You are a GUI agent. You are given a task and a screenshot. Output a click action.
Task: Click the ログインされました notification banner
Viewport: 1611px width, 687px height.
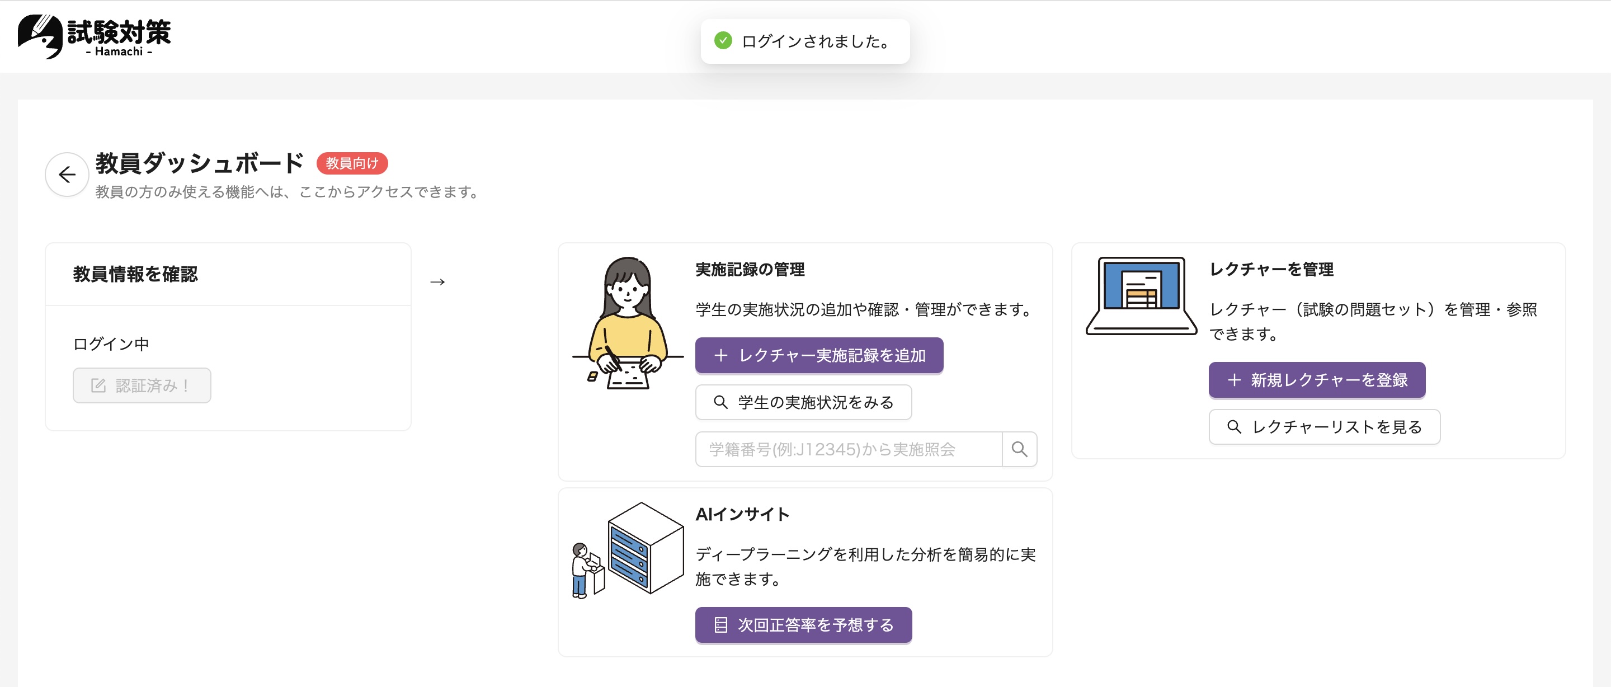pos(805,41)
